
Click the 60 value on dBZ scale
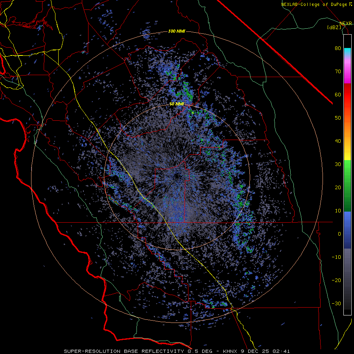338,95
